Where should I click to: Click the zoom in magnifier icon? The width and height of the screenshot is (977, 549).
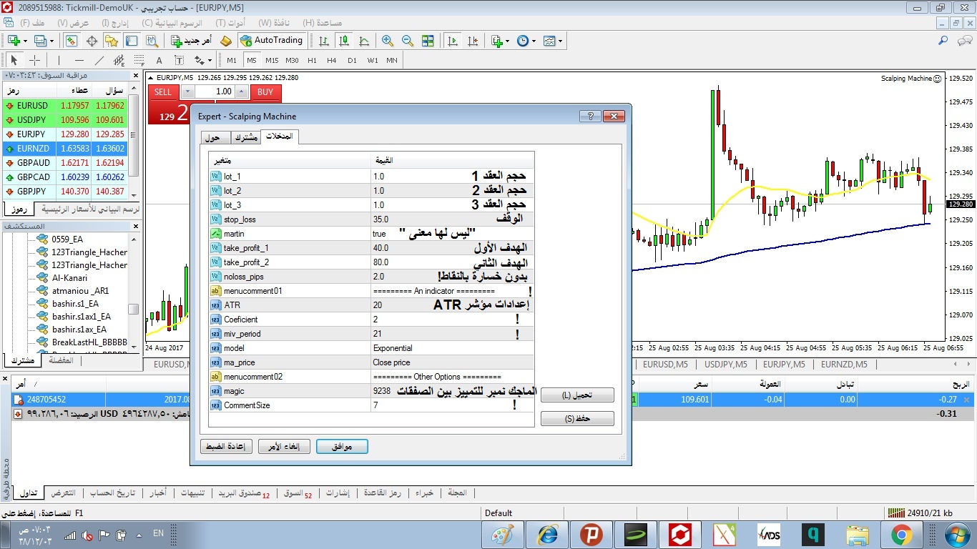pos(388,41)
